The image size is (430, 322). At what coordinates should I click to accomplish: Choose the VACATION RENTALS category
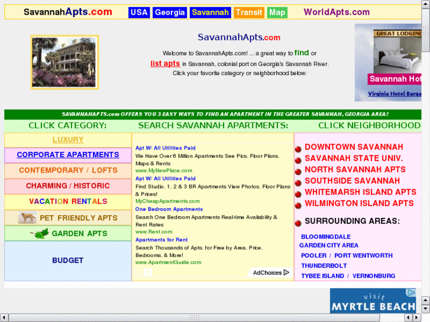click(x=68, y=201)
